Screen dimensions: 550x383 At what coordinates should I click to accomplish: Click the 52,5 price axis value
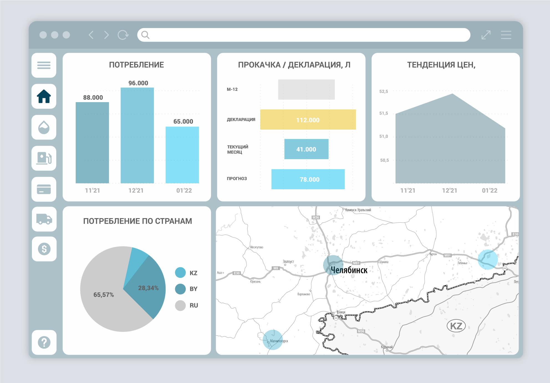click(384, 91)
